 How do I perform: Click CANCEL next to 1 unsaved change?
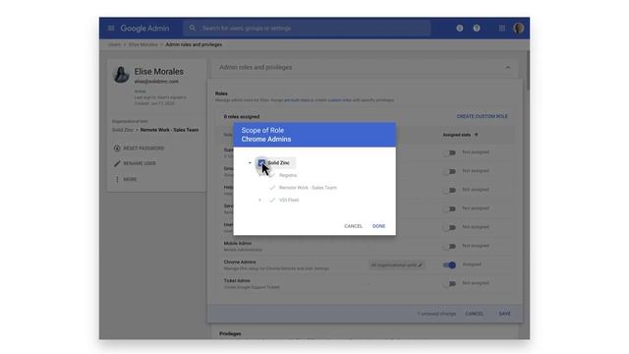[x=474, y=314]
